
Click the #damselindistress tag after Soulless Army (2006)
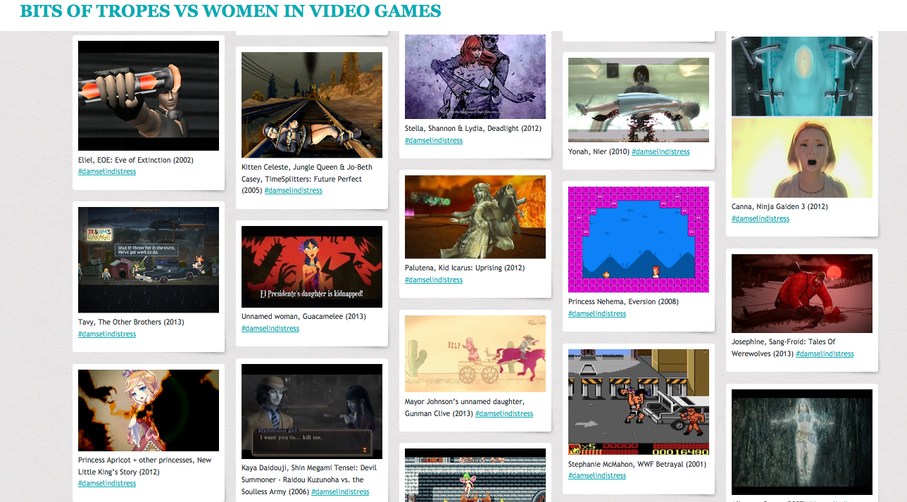(x=340, y=492)
